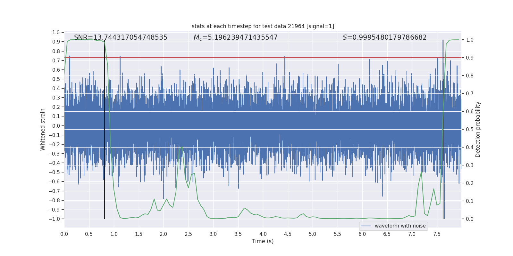Click the 'Detection probability' right axis label

click(x=478, y=129)
